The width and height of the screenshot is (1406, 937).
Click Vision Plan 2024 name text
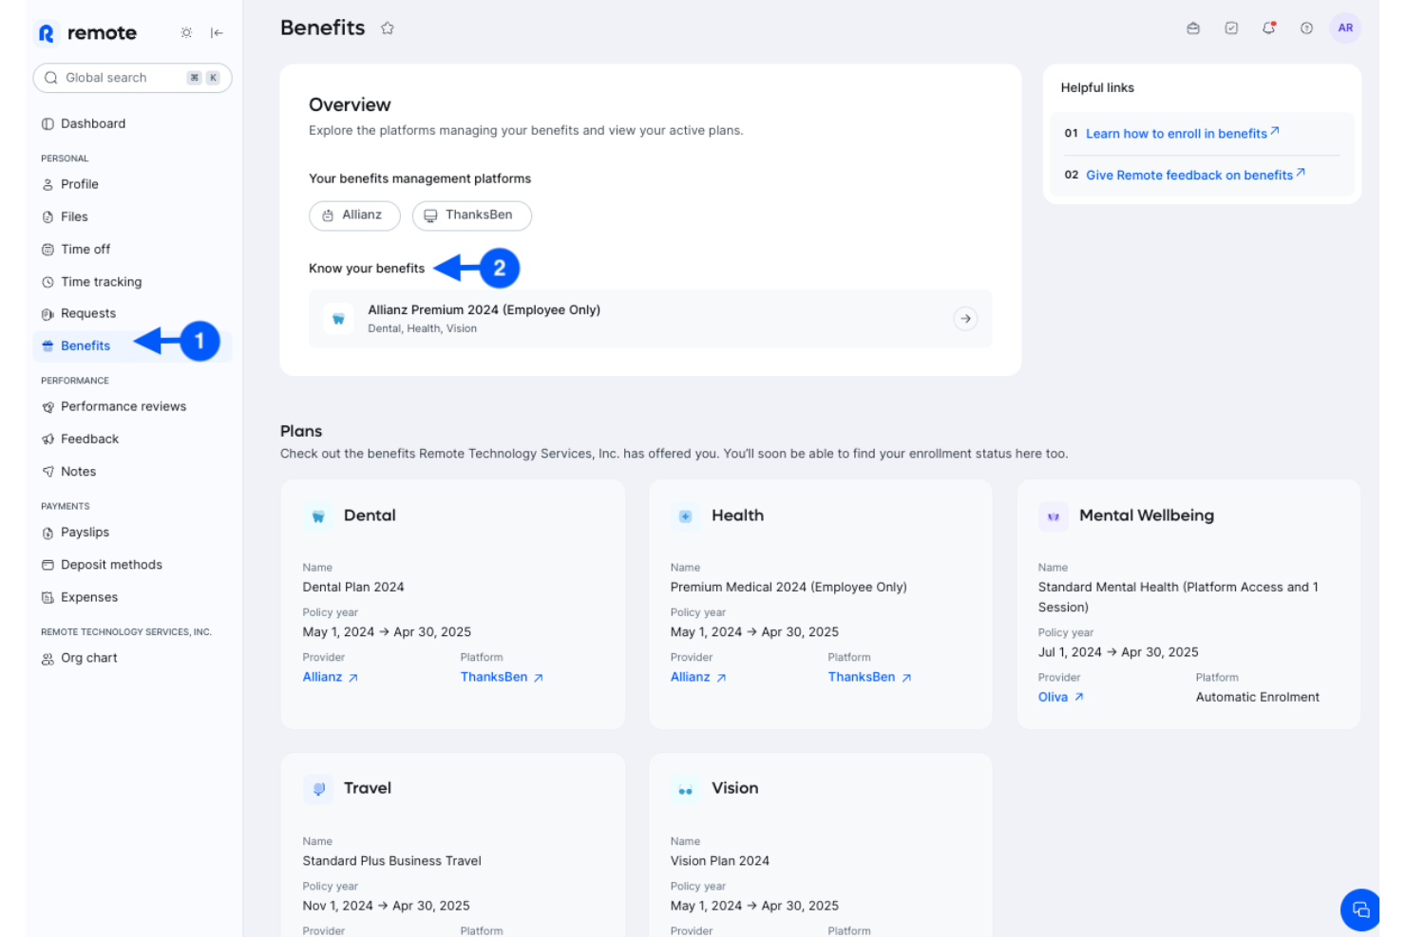(720, 861)
